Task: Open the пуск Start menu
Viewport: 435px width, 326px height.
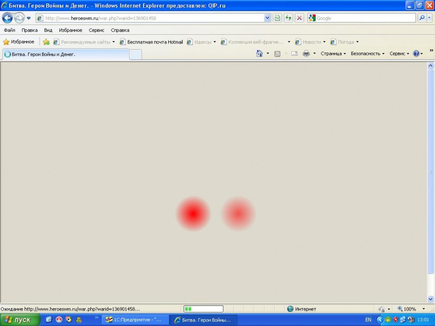Action: [x=20, y=320]
